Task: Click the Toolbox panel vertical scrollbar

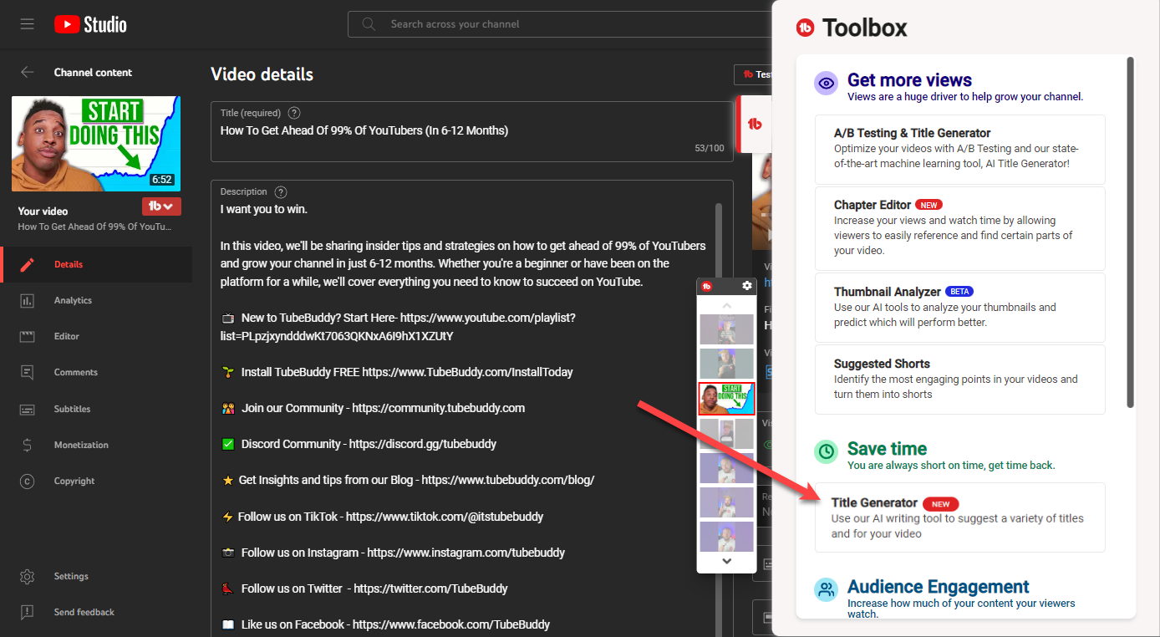Action: click(x=1131, y=226)
